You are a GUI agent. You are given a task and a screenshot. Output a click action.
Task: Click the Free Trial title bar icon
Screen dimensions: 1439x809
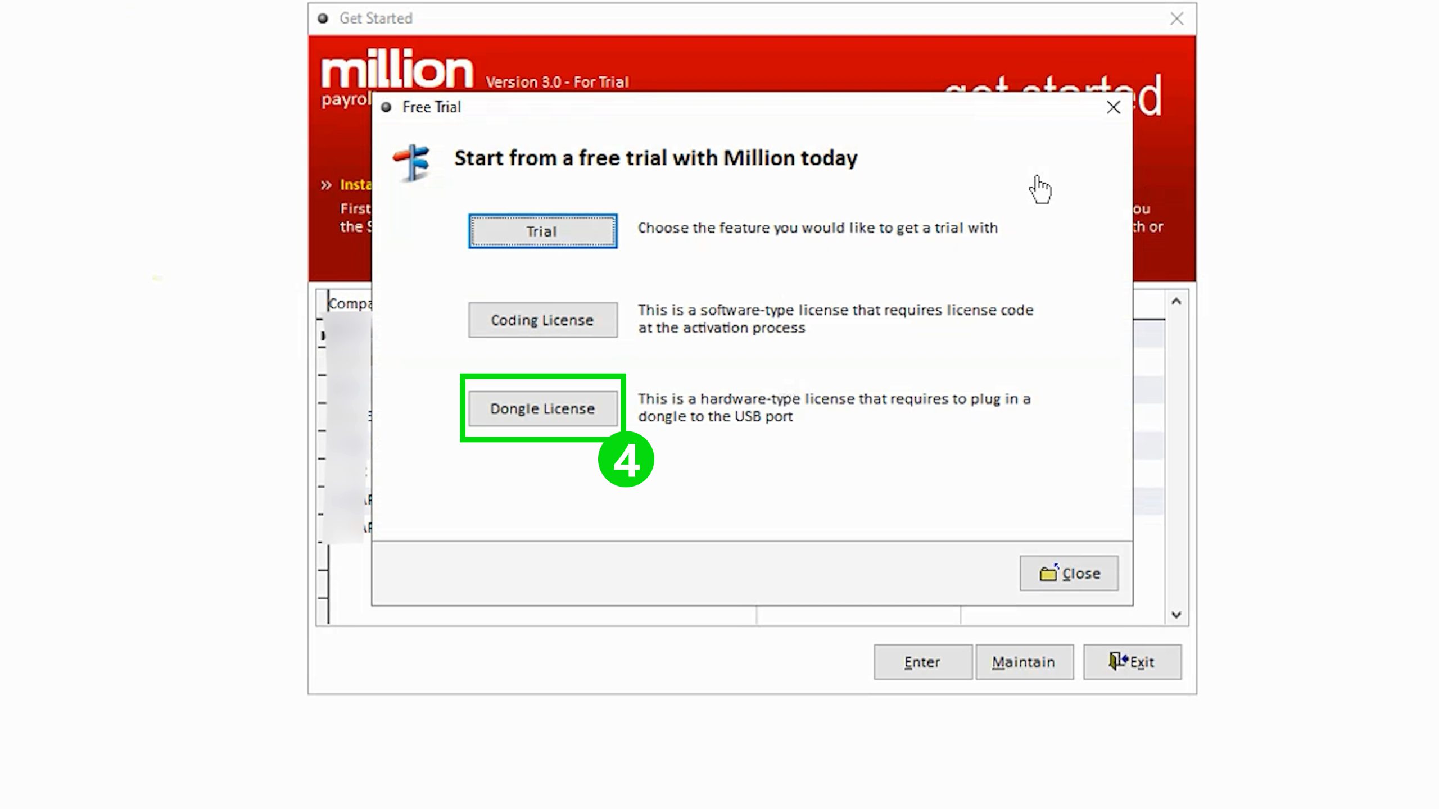(x=386, y=107)
